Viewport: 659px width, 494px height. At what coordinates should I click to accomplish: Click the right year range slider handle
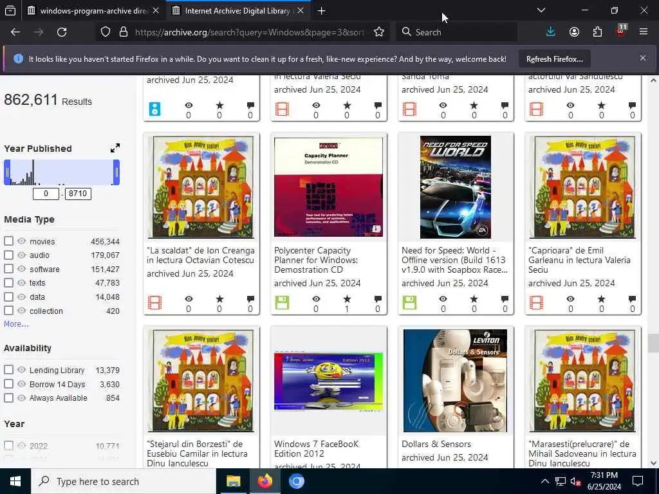(x=116, y=172)
